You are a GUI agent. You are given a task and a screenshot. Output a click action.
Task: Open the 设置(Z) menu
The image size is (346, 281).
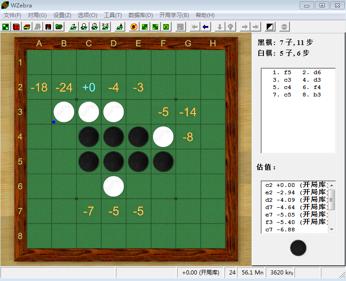pyautogui.click(x=62, y=15)
